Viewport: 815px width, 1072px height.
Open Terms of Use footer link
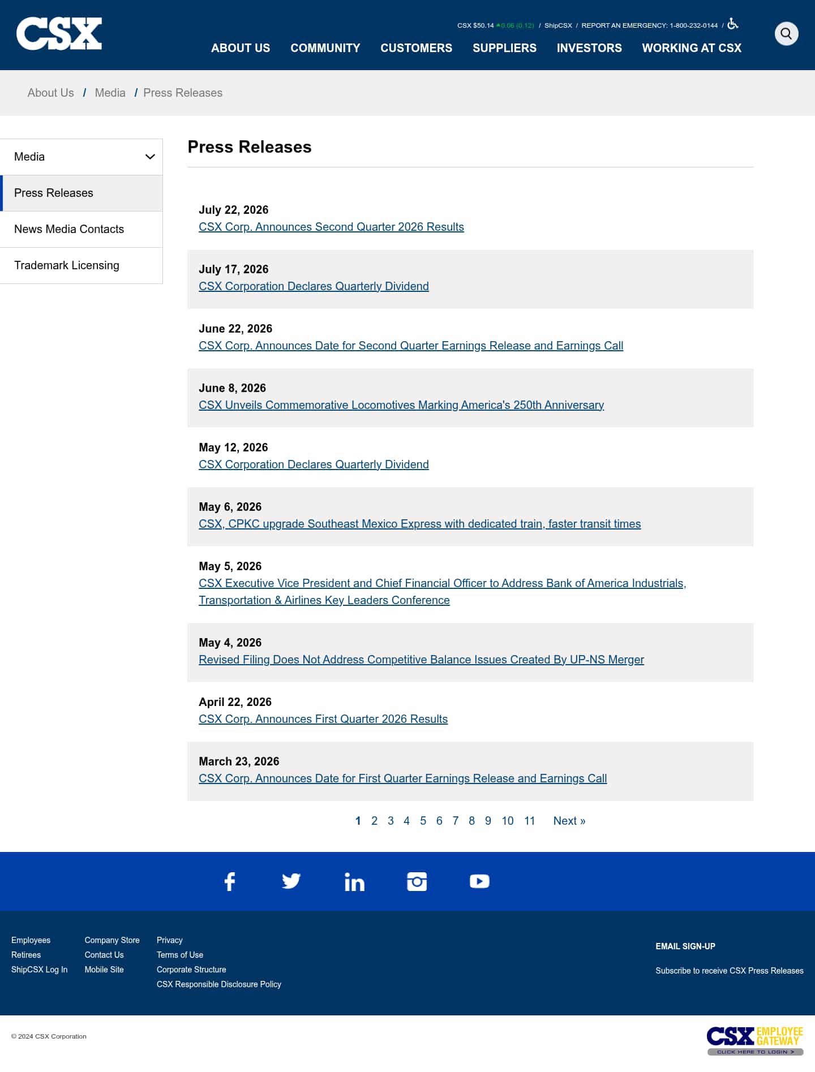point(180,955)
